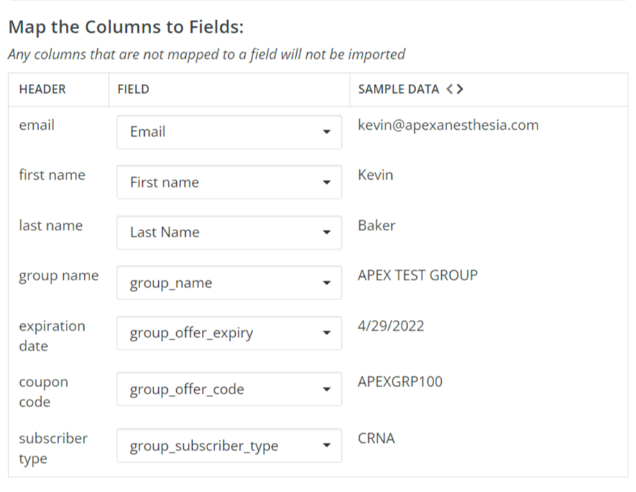Show previous sample data with left arrow
Screen dimensions: 636x492
[x=450, y=90]
